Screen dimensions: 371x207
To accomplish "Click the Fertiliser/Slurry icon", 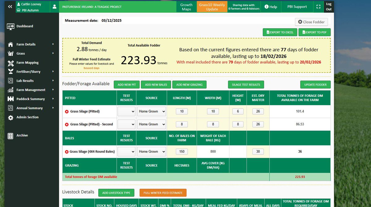I will (11, 72).
